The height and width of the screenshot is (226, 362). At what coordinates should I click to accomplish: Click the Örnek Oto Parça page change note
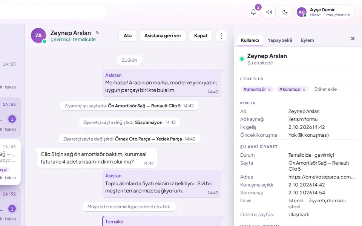pyautogui.click(x=129, y=139)
